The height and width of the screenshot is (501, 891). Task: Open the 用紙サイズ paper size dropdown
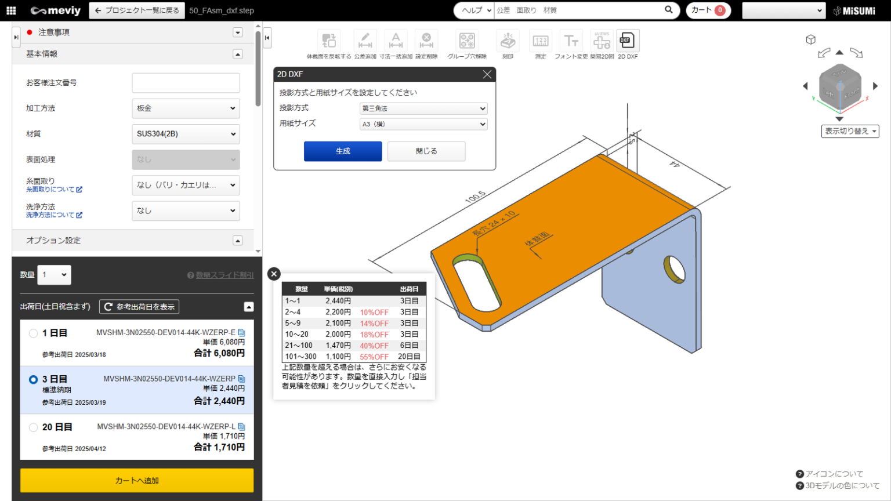(423, 124)
